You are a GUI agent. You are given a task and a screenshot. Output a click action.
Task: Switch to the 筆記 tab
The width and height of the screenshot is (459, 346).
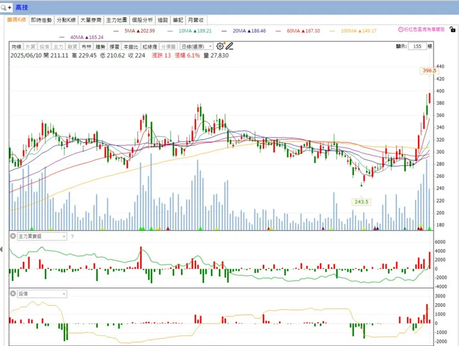point(177,20)
